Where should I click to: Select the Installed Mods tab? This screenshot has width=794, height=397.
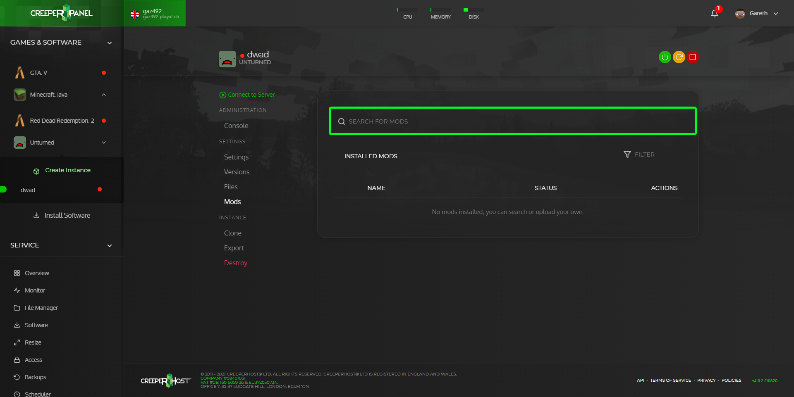(371, 156)
